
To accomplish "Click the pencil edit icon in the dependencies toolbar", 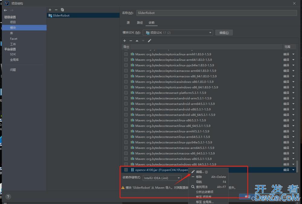I will [149, 41].
